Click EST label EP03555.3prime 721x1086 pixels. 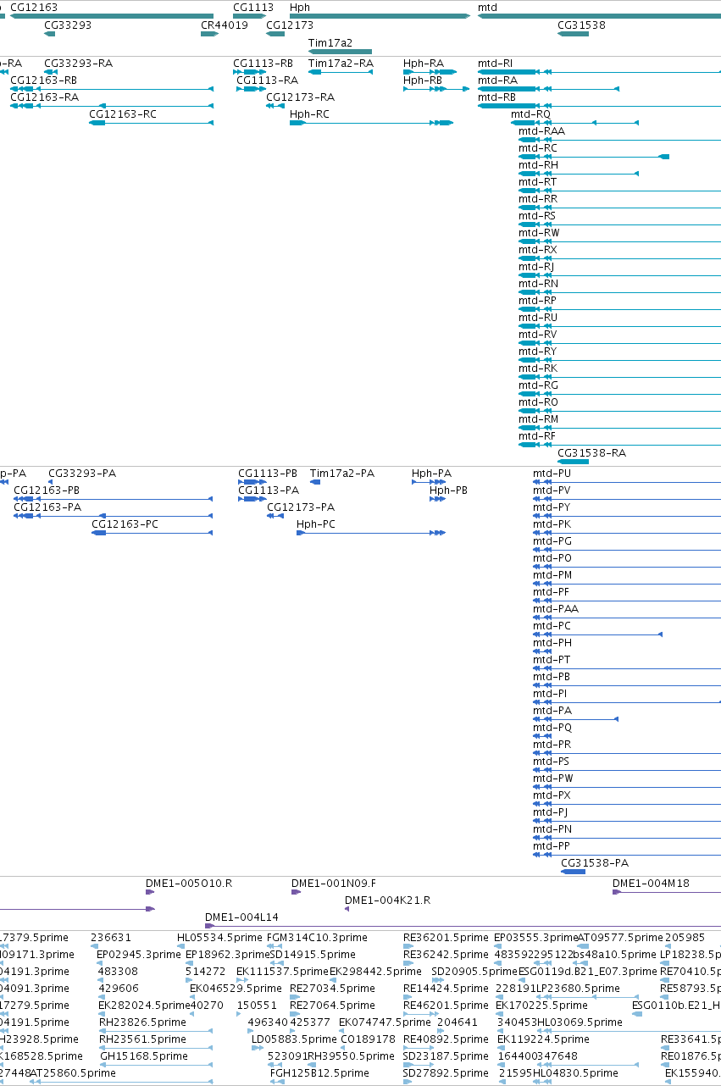click(535, 938)
